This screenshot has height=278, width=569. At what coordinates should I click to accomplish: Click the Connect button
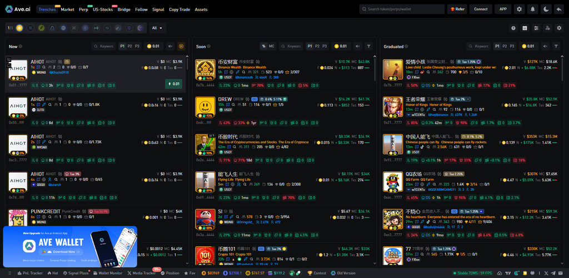pos(481,9)
